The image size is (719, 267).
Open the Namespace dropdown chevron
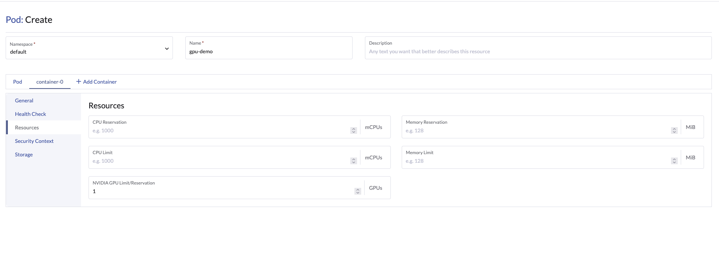pos(167,48)
